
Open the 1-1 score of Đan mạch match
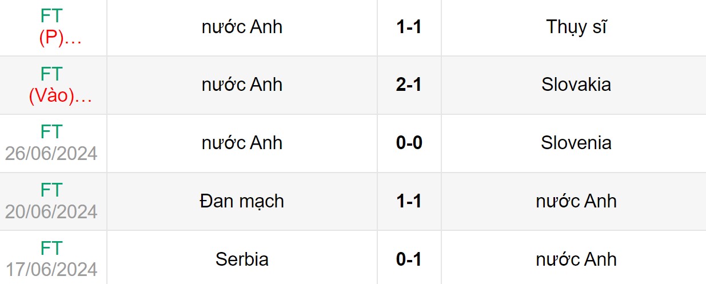tap(409, 201)
